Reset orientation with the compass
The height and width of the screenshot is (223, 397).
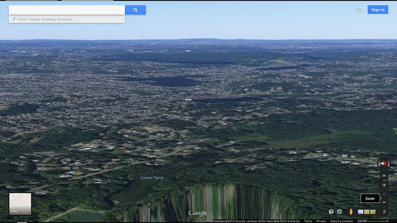(383, 163)
